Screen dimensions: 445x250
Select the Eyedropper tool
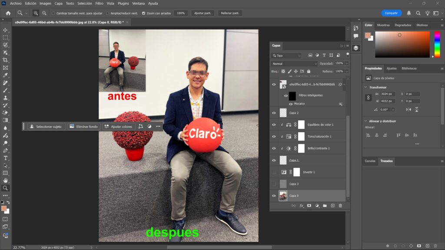coord(5,75)
